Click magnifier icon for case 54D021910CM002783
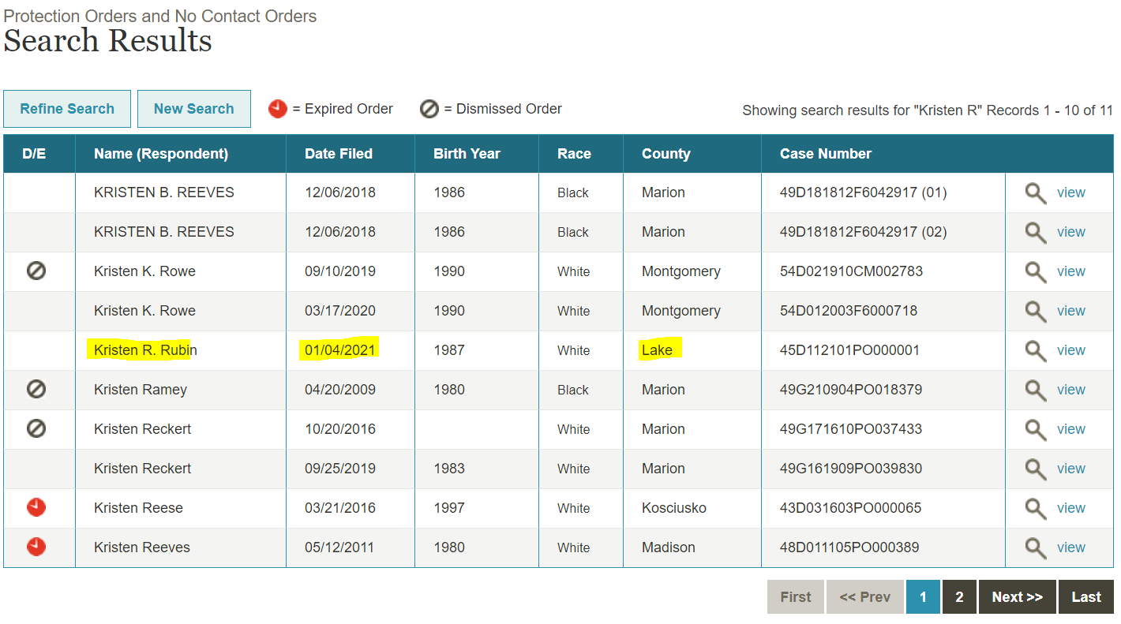1121x624 pixels. point(1036,271)
